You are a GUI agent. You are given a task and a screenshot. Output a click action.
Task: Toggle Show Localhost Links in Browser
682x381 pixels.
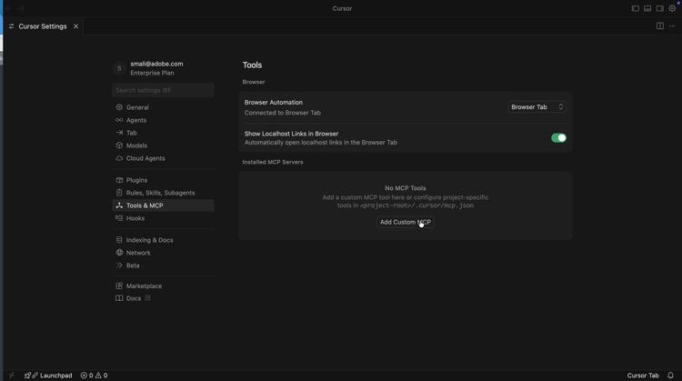558,138
